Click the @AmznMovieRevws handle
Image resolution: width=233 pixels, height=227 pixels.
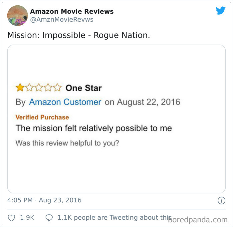pyautogui.click(x=62, y=19)
